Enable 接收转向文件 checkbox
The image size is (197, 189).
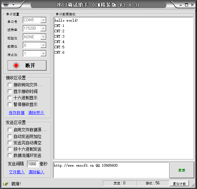point(10,85)
